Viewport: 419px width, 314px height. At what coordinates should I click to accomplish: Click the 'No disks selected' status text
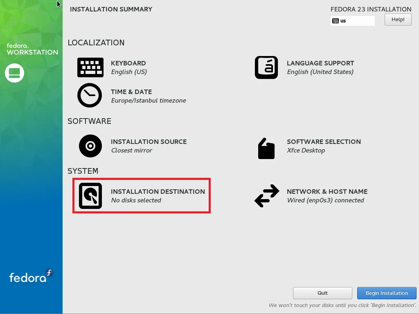coord(136,200)
